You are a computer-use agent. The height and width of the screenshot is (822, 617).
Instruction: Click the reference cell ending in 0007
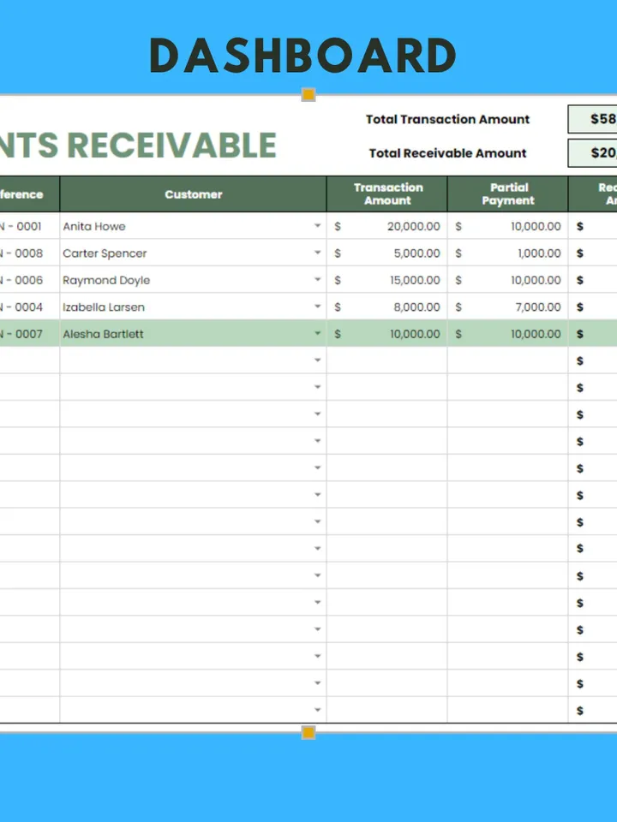[29, 333]
